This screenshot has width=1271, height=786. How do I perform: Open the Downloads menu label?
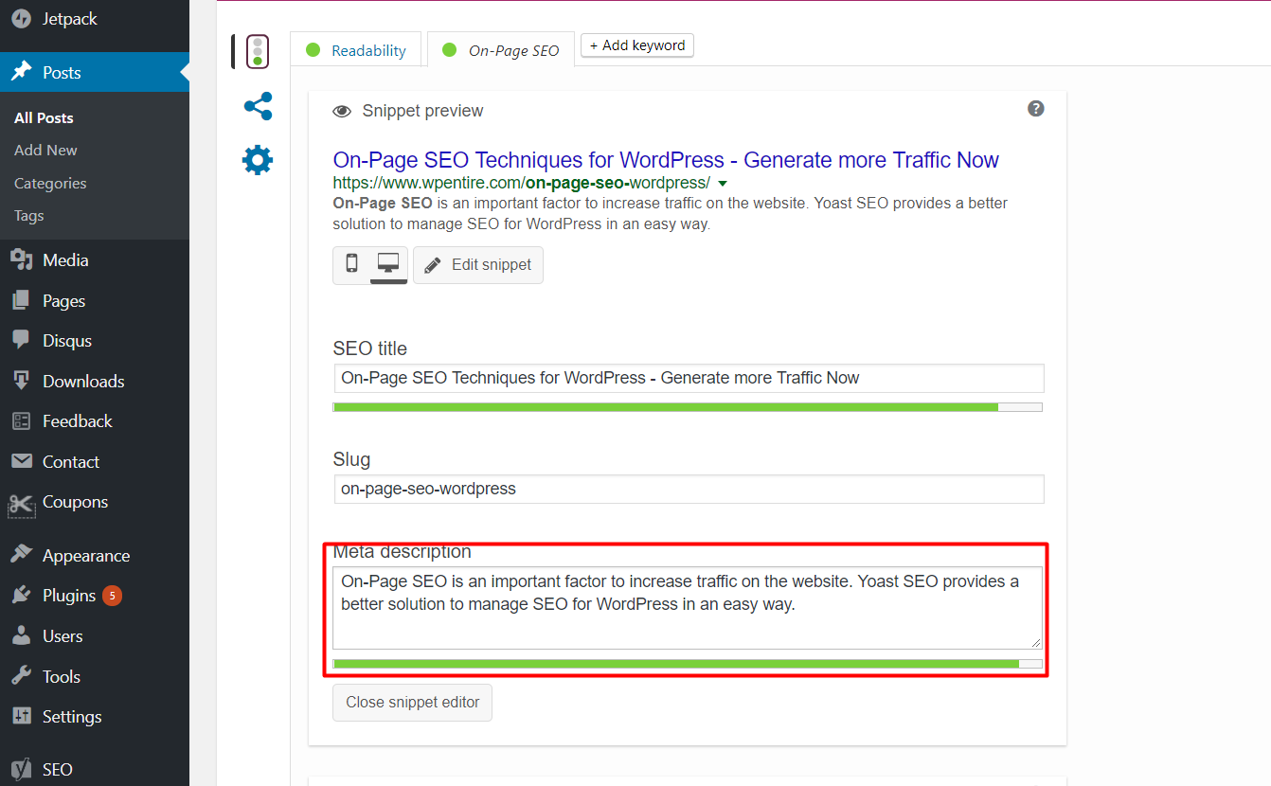point(83,382)
